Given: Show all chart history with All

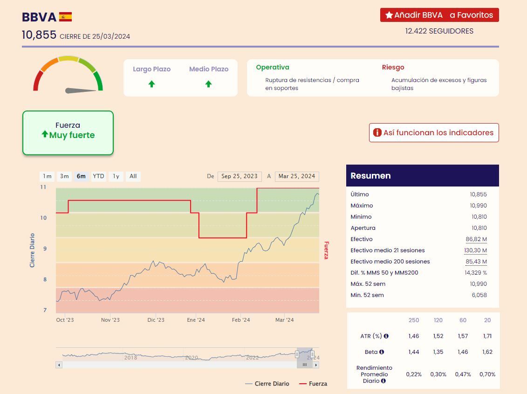Looking at the screenshot, I should [x=133, y=176].
